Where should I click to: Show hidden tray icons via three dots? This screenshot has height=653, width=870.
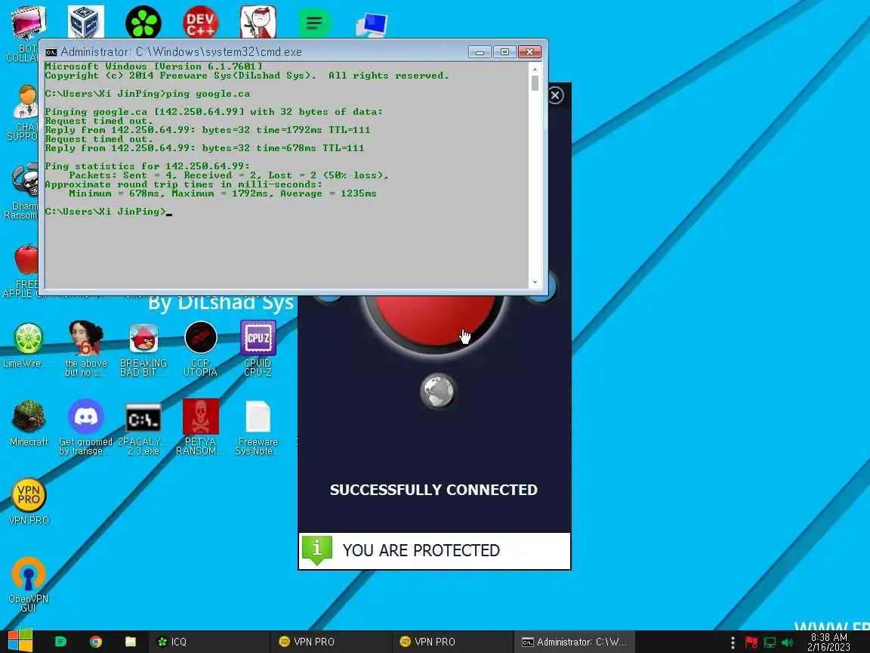(x=733, y=643)
